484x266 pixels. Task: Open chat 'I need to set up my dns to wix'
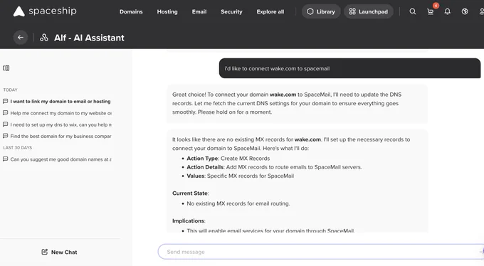pyautogui.click(x=57, y=124)
